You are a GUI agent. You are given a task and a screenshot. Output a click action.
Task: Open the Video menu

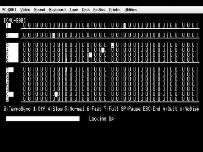point(25,10)
